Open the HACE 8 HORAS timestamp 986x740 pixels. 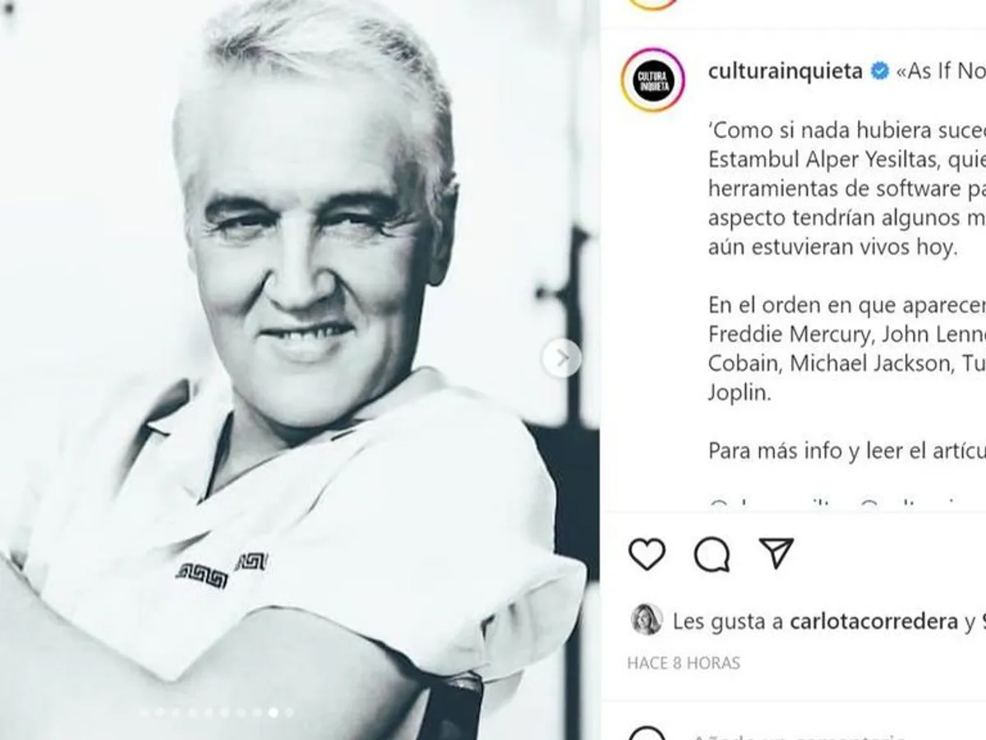coord(684,663)
